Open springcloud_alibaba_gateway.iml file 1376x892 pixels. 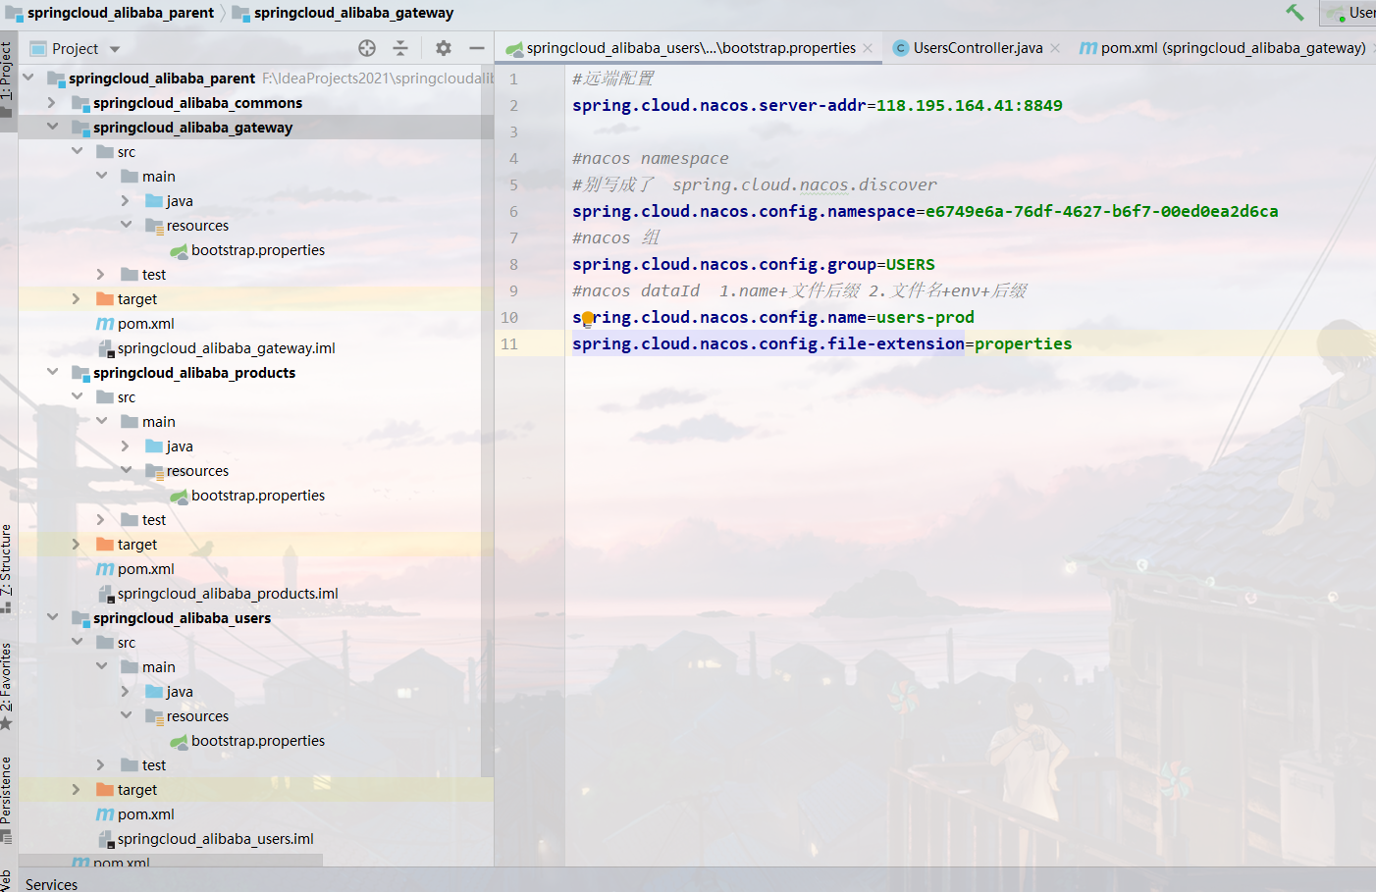point(226,348)
